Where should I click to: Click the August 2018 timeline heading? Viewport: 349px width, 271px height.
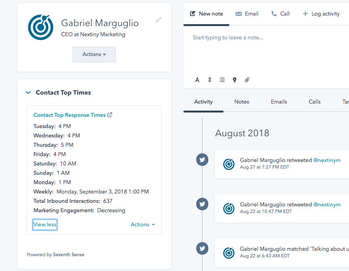[242, 134]
